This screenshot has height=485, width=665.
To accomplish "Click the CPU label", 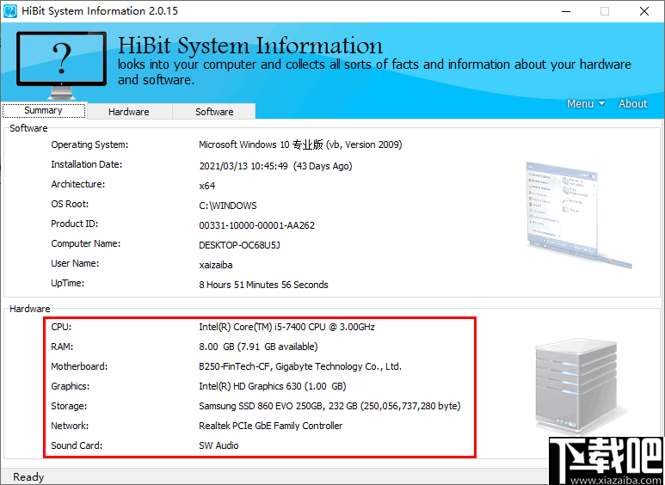I will coord(61,327).
